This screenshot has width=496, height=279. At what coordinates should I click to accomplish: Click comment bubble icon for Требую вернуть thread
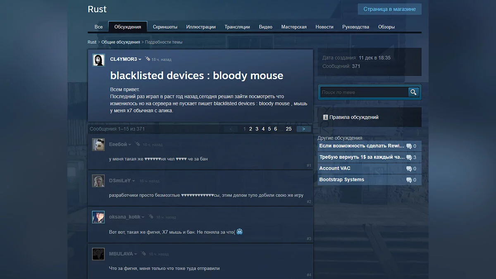pos(409,157)
